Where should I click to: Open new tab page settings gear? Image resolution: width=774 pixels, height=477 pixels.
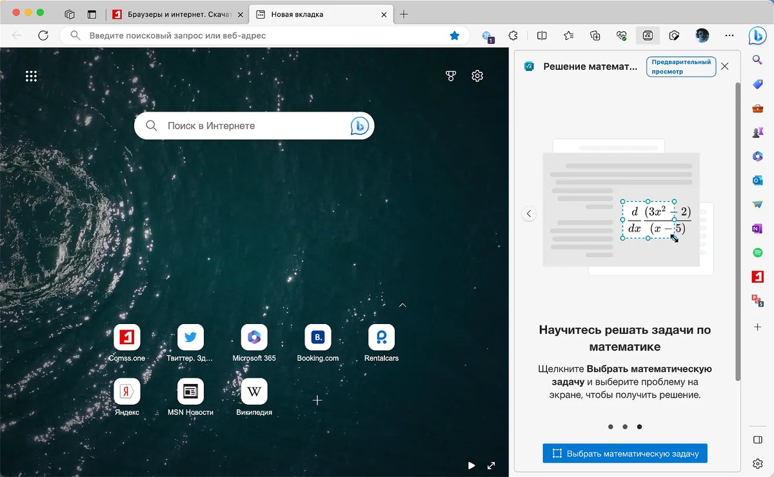coord(477,76)
